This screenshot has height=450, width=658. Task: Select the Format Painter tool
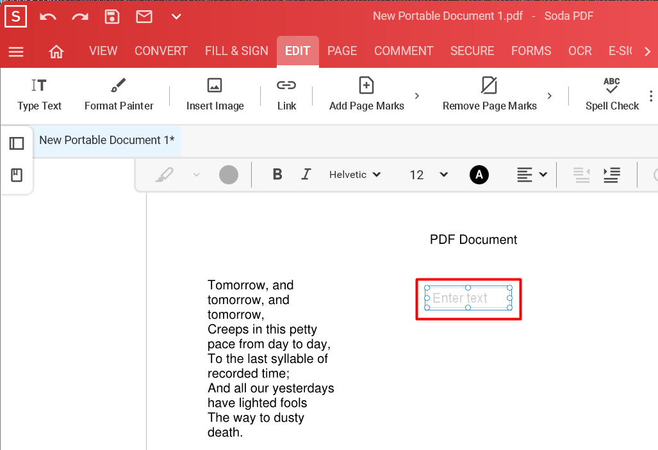point(119,94)
